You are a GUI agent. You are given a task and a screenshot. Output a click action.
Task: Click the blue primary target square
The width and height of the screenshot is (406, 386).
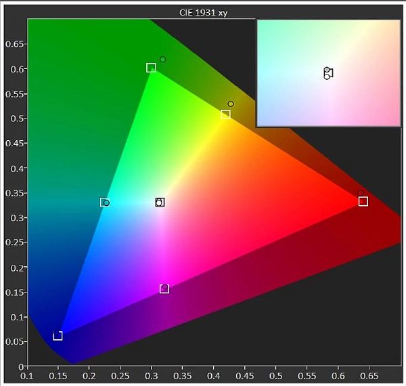[58, 336]
